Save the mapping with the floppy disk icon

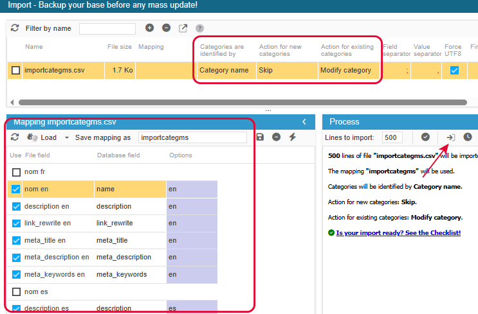coord(260,137)
